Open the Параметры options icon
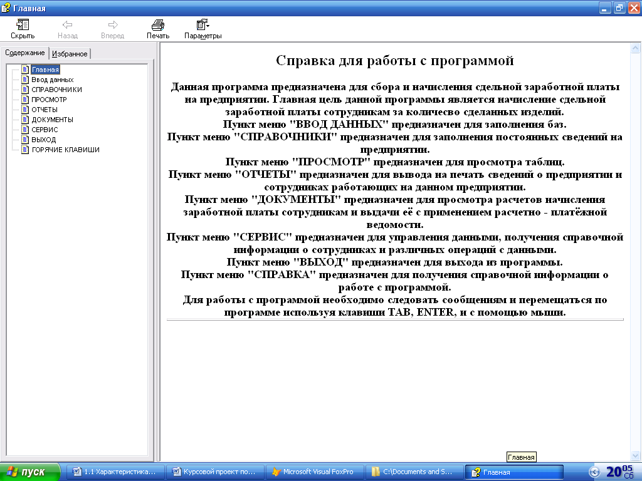The image size is (642, 481). [x=203, y=25]
